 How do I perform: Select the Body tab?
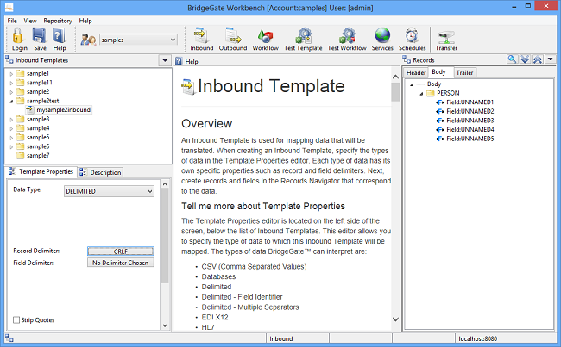(439, 72)
